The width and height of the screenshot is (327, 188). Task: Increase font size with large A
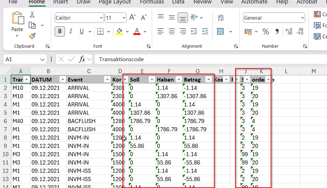[133, 18]
